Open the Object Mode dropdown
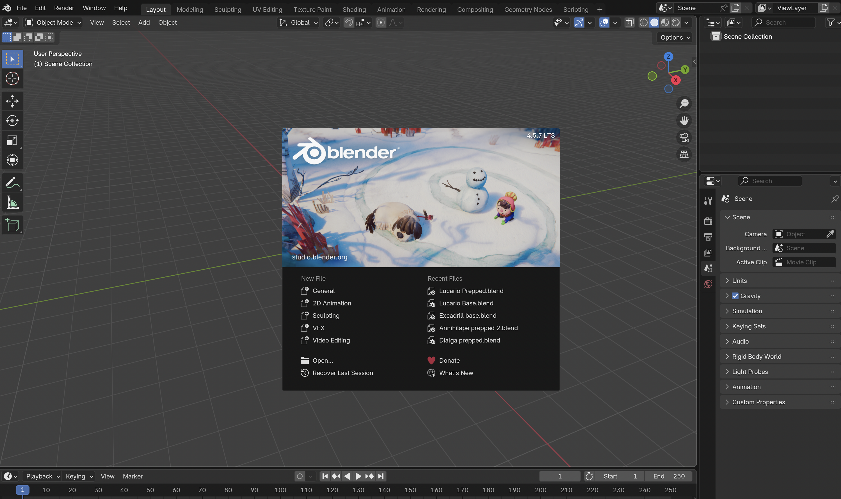The width and height of the screenshot is (841, 499). [53, 22]
